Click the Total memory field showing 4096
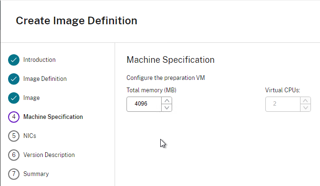 coord(144,104)
